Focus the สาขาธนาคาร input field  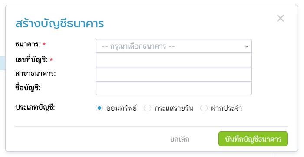[x=174, y=74]
